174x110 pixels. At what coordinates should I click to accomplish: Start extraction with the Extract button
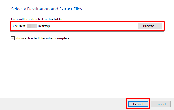(138, 104)
